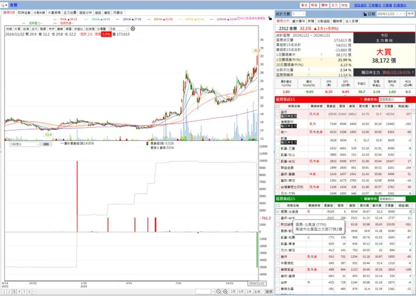This screenshot has width=416, height=296.
Task: Switch to 重大事件 tab
Action: [299, 21]
